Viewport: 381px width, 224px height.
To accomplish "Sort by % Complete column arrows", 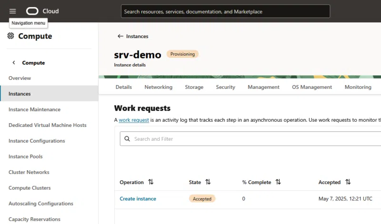I will click(278, 182).
